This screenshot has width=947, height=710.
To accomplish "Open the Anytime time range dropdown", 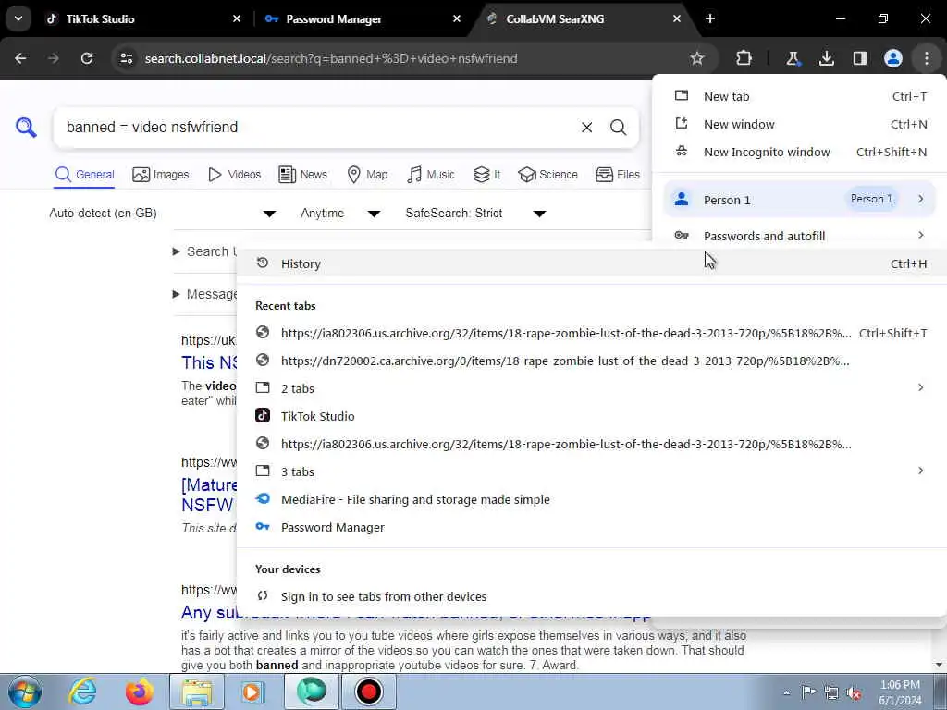I will [x=340, y=214].
